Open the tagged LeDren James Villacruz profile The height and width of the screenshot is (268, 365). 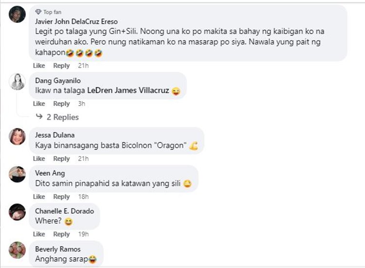(x=128, y=90)
